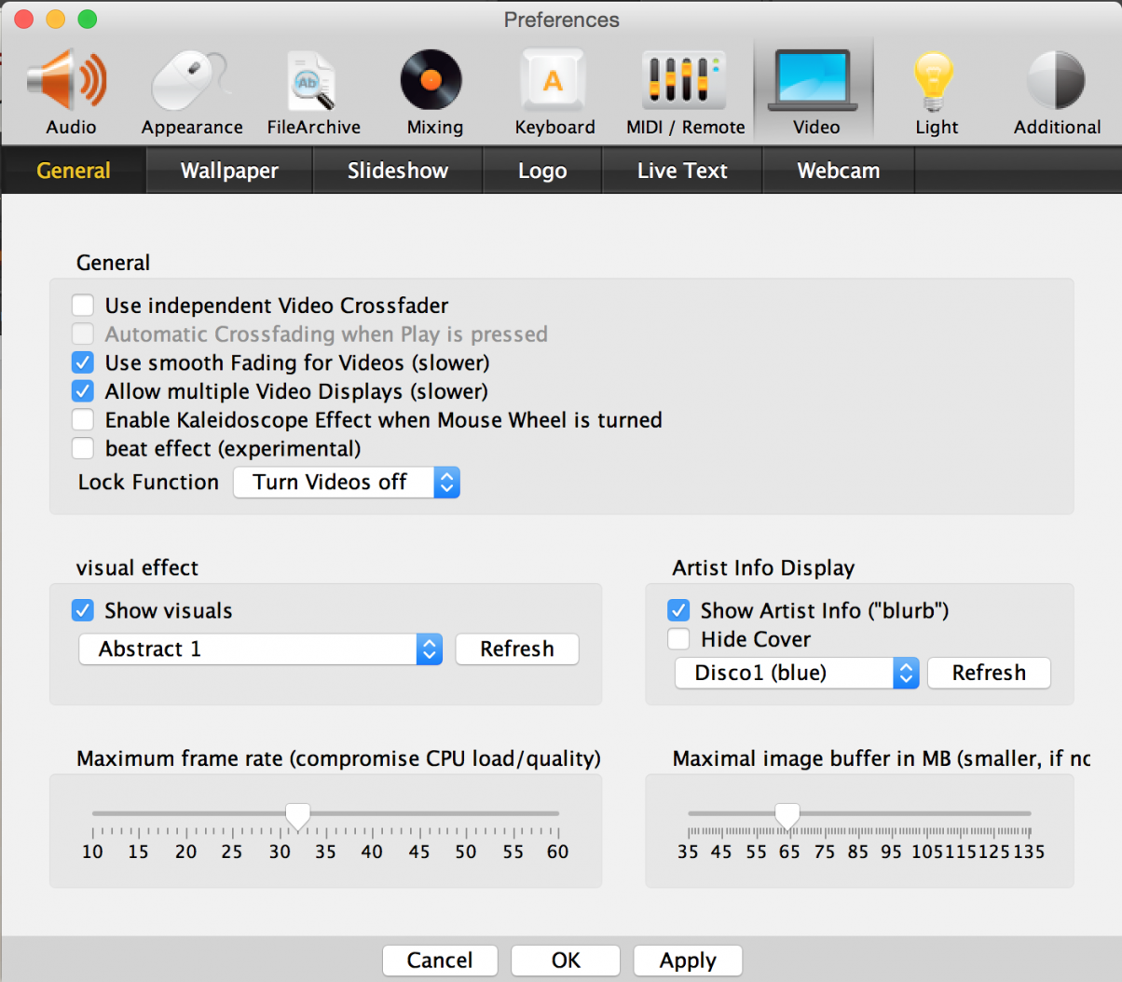Open the Mixing preferences pane
This screenshot has height=982, width=1122.
[434, 93]
